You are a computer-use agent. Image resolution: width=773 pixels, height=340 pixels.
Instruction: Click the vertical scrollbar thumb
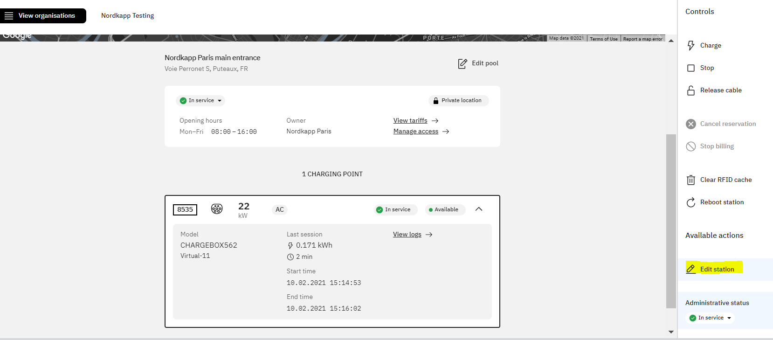pyautogui.click(x=671, y=221)
